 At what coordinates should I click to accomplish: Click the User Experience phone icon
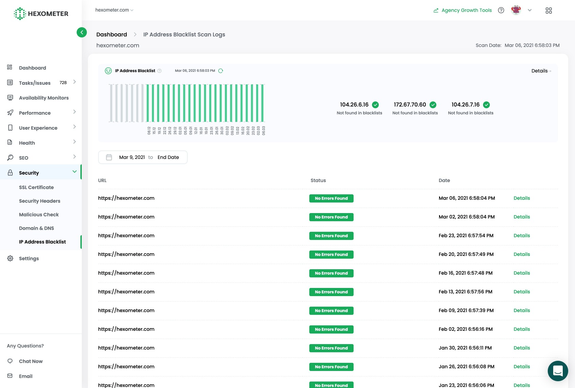tap(10, 128)
